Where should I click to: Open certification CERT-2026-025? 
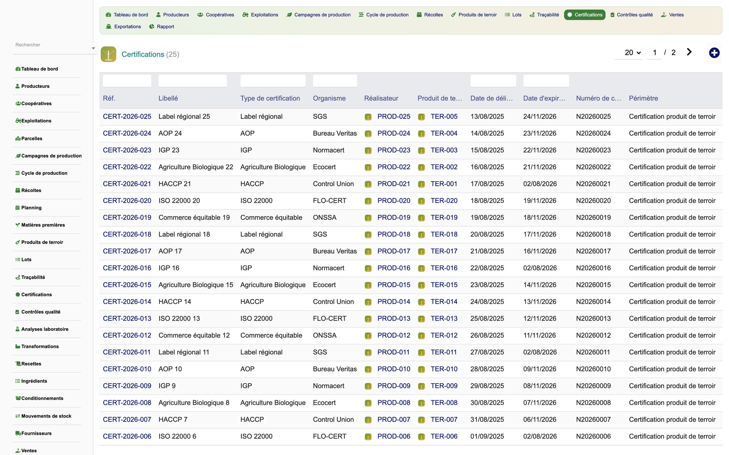127,117
